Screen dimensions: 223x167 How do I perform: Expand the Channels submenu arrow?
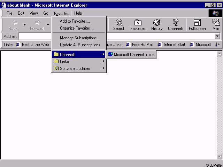[x=103, y=54]
